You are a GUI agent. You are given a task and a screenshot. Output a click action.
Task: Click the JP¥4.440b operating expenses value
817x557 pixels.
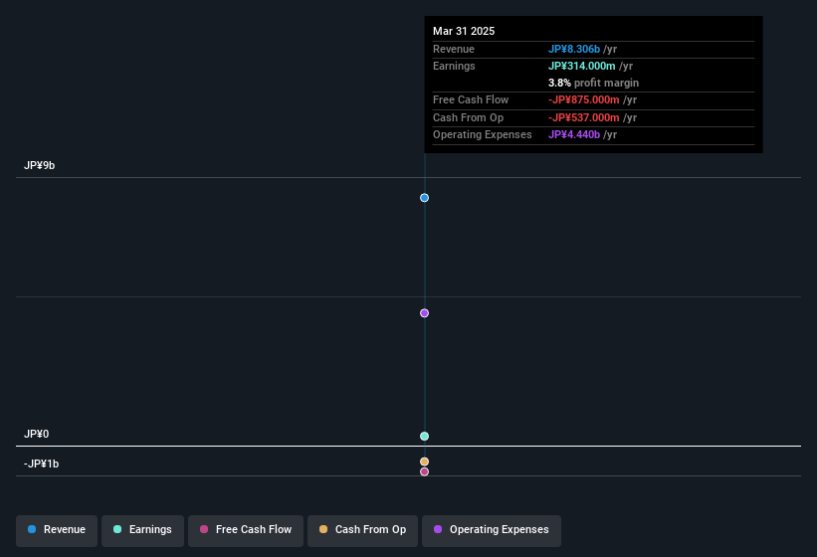(573, 135)
